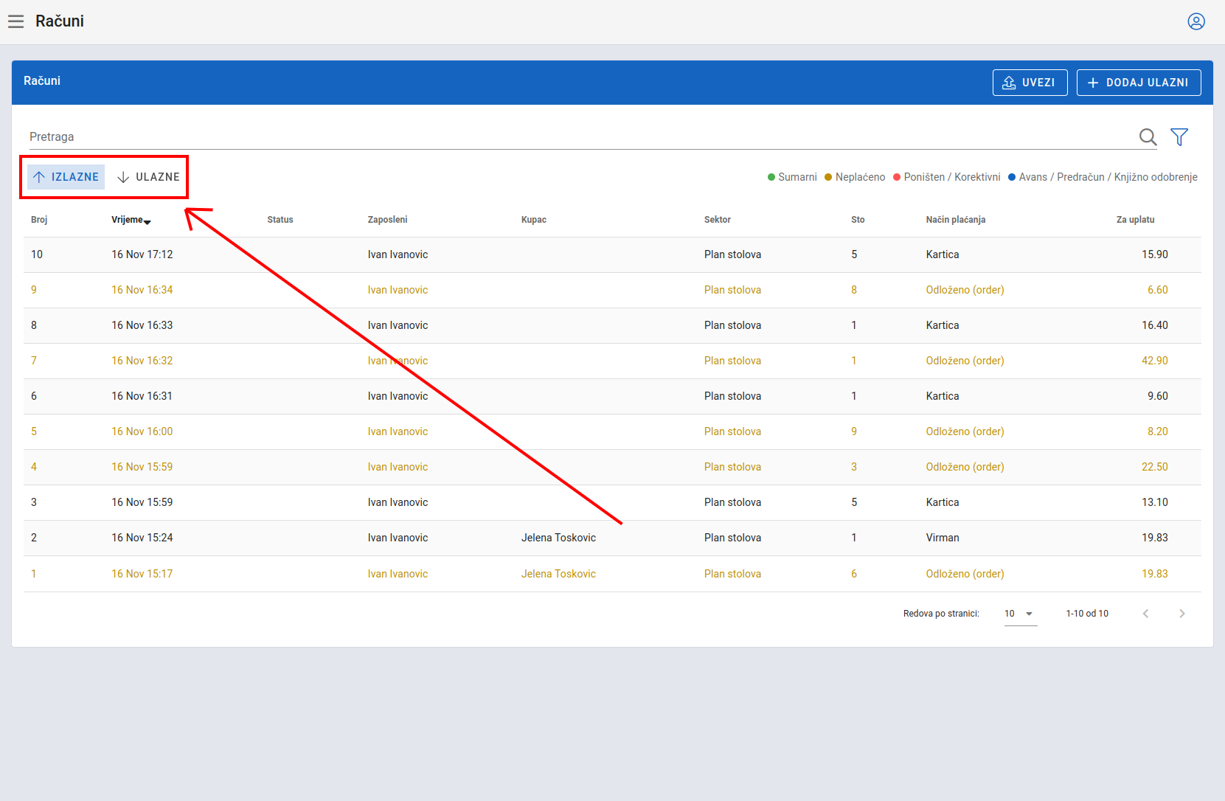Click amount 8.20 cell

pyautogui.click(x=1158, y=431)
